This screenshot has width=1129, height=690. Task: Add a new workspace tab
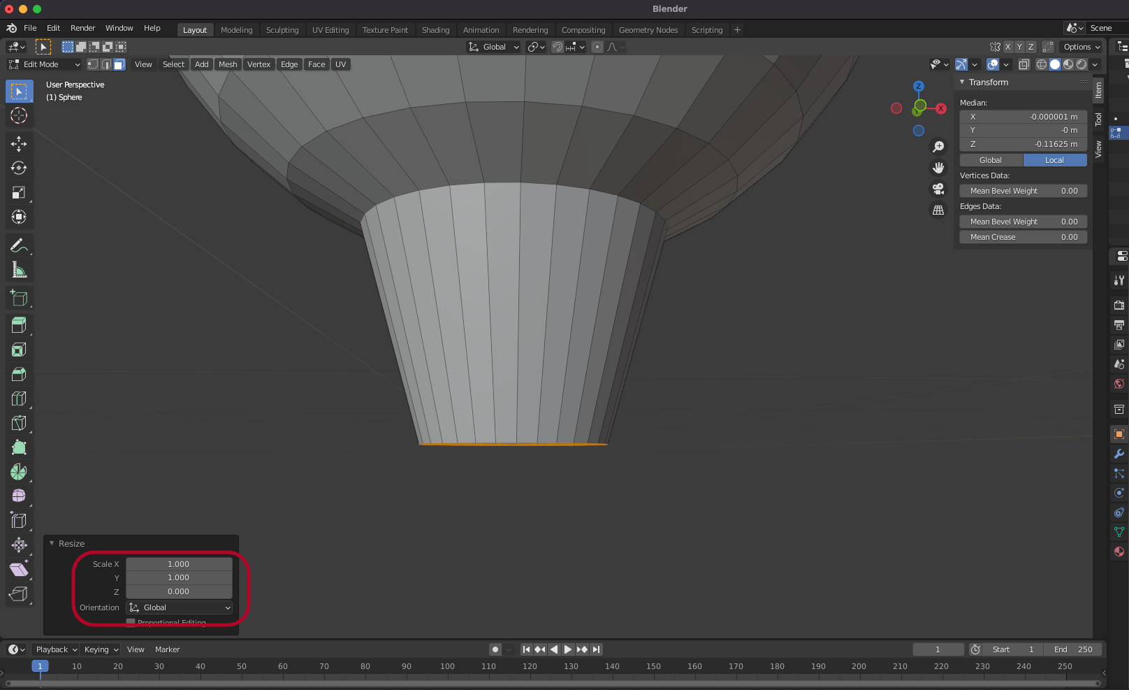coord(737,30)
